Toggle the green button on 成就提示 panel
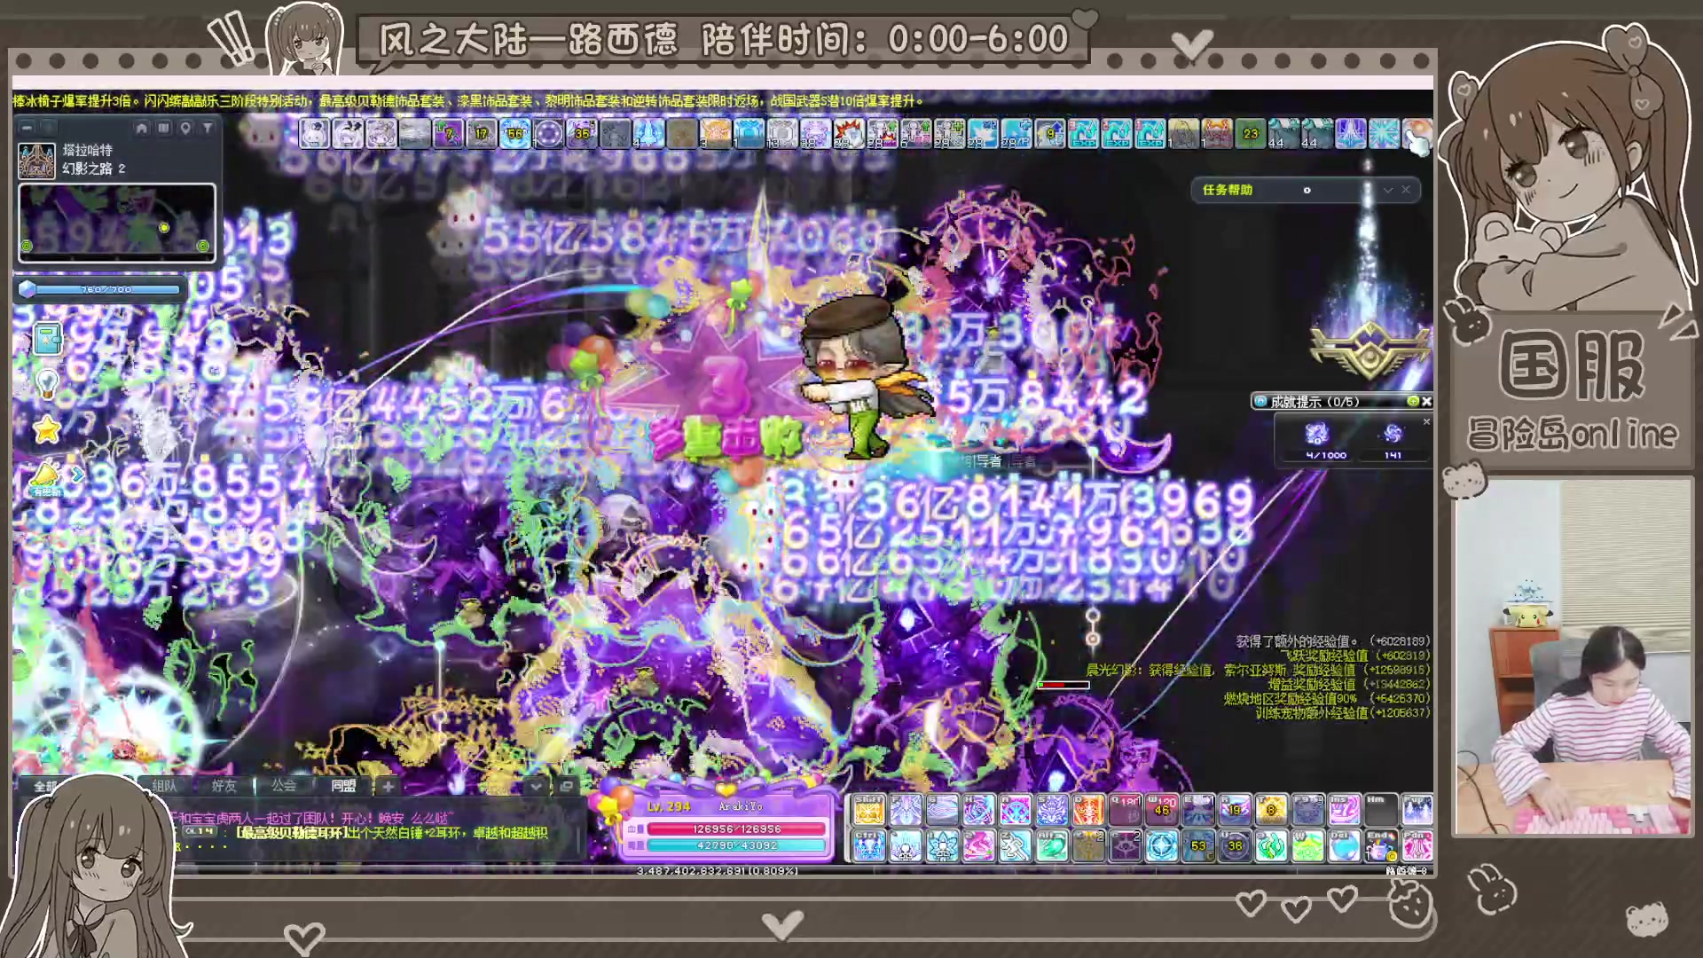1703x958 pixels. coord(1413,401)
